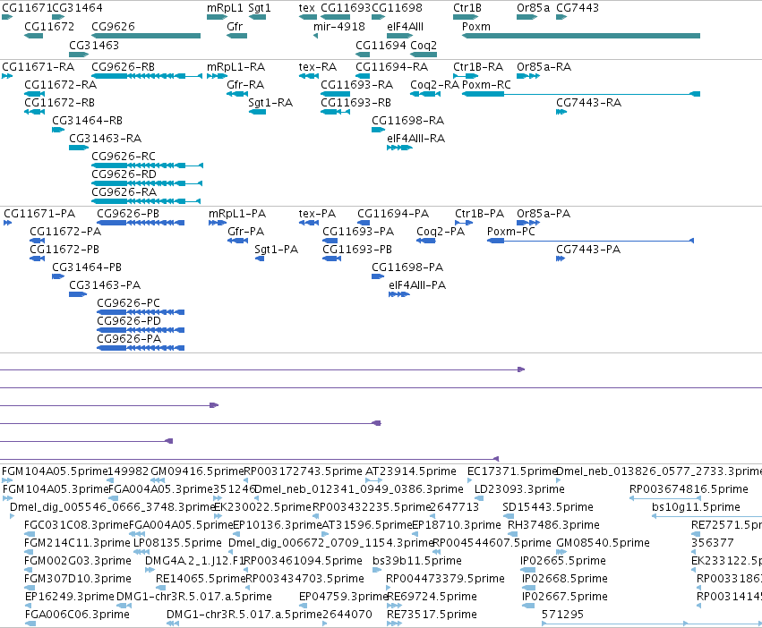Click the CG11693-RB transcript label
This screenshot has width=762, height=628.
pyautogui.click(x=355, y=103)
